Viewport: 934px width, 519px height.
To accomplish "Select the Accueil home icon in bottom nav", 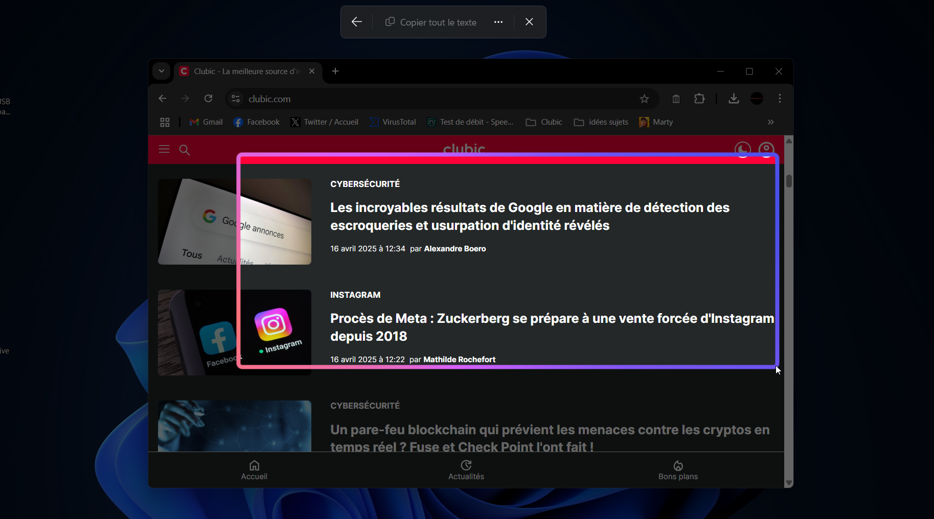I will click(x=254, y=469).
